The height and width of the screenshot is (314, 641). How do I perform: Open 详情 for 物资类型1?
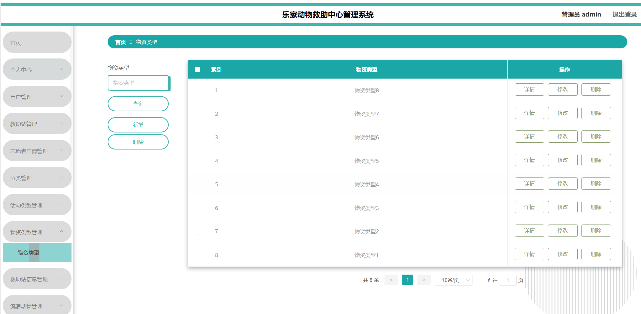[x=529, y=254]
